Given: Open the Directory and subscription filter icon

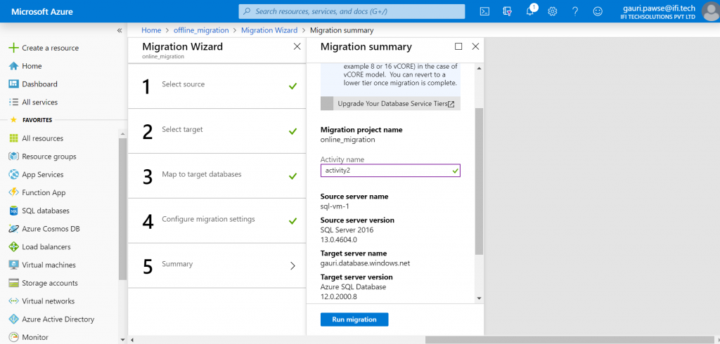Looking at the screenshot, I should point(507,11).
